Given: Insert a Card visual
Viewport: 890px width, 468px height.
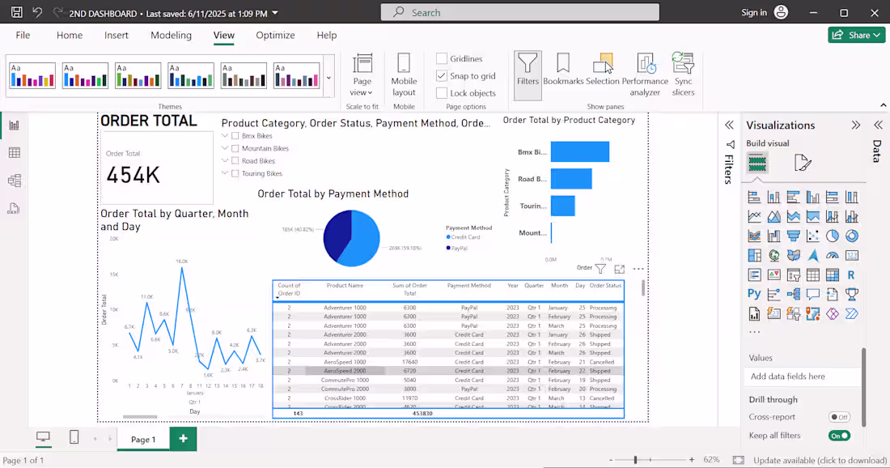Looking at the screenshot, I should tap(851, 255).
